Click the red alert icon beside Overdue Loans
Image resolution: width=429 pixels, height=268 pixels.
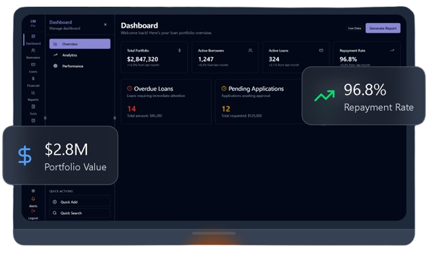click(x=130, y=88)
